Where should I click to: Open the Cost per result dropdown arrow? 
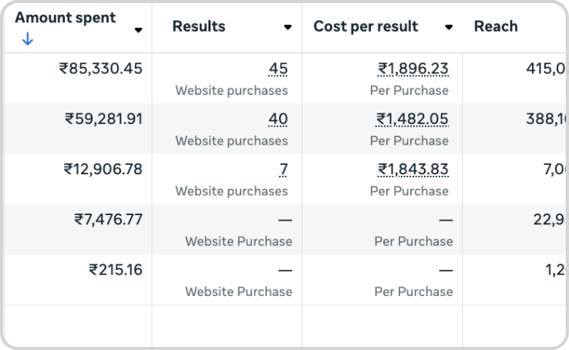[x=449, y=27]
